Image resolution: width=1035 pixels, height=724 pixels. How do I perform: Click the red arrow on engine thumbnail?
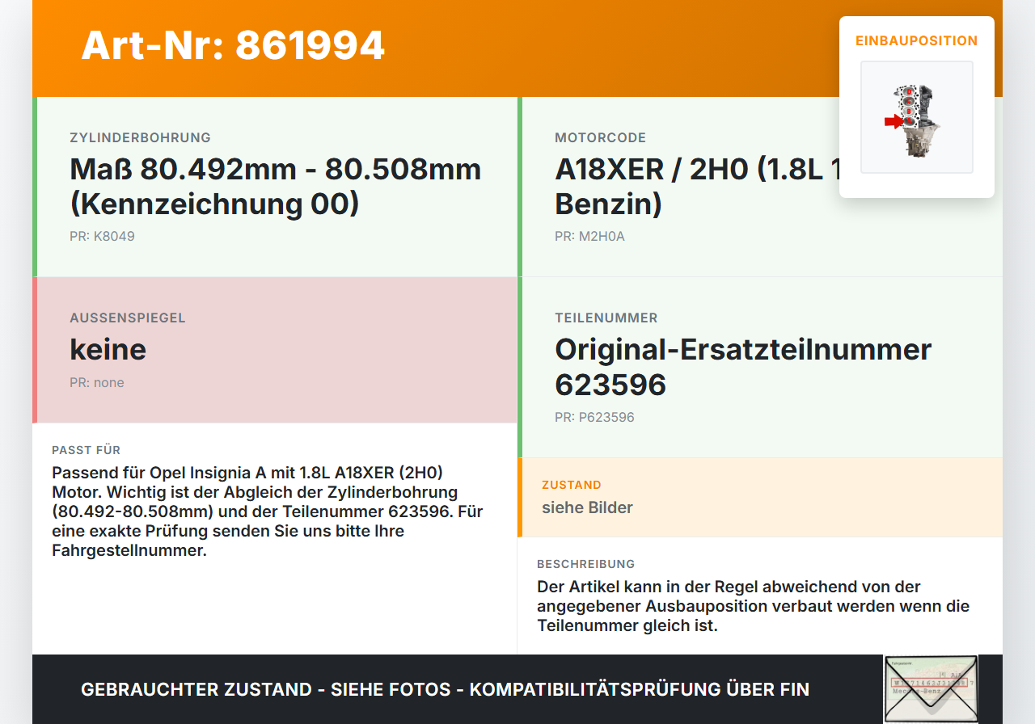[x=893, y=121]
